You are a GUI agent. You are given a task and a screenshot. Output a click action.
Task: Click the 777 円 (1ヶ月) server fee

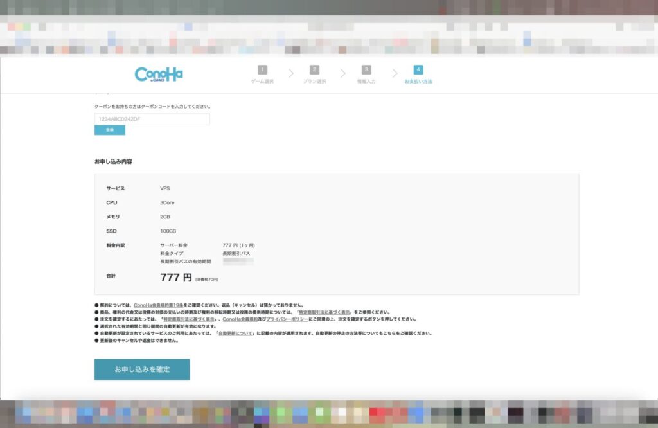tap(238, 245)
